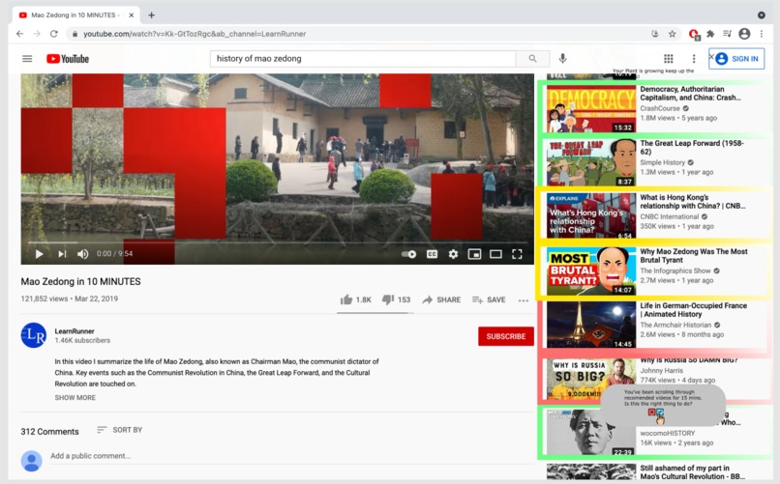780x484 pixels.
Task: Open The Infographics Show channel name
Action: pos(675,270)
